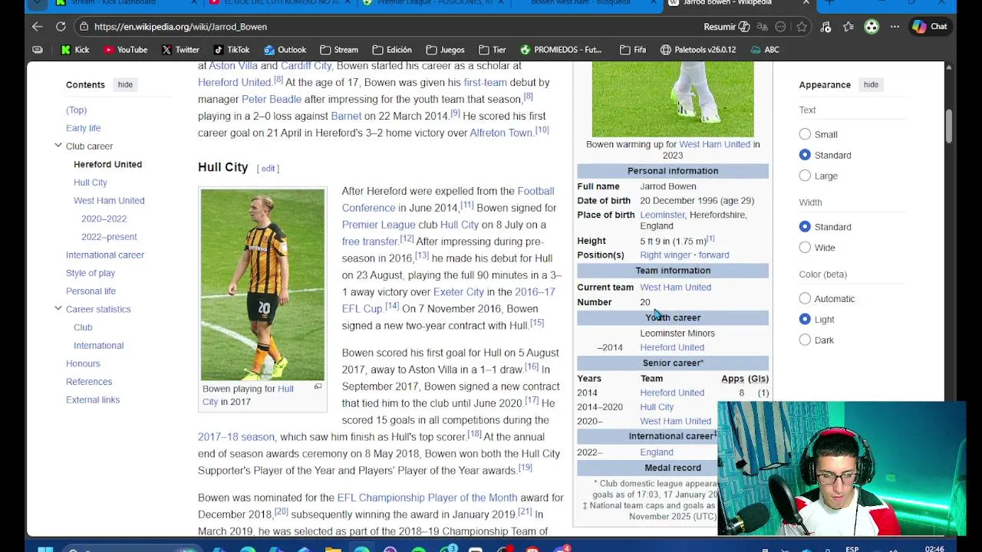Choose Automatic color mode
This screenshot has height=552, width=982.
805,299
